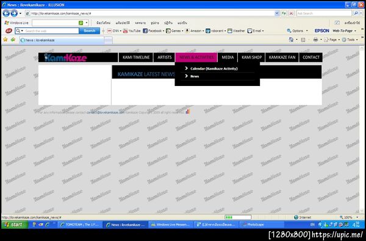The width and height of the screenshot is (366, 241).
Task: Click the 'Search the web' field
Action: pyautogui.click(x=51, y=31)
